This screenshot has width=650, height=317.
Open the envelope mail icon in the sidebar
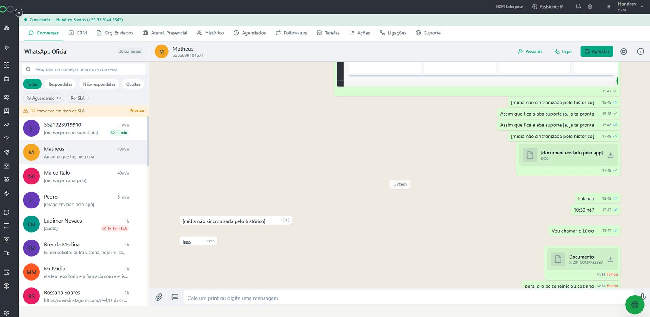point(6,166)
